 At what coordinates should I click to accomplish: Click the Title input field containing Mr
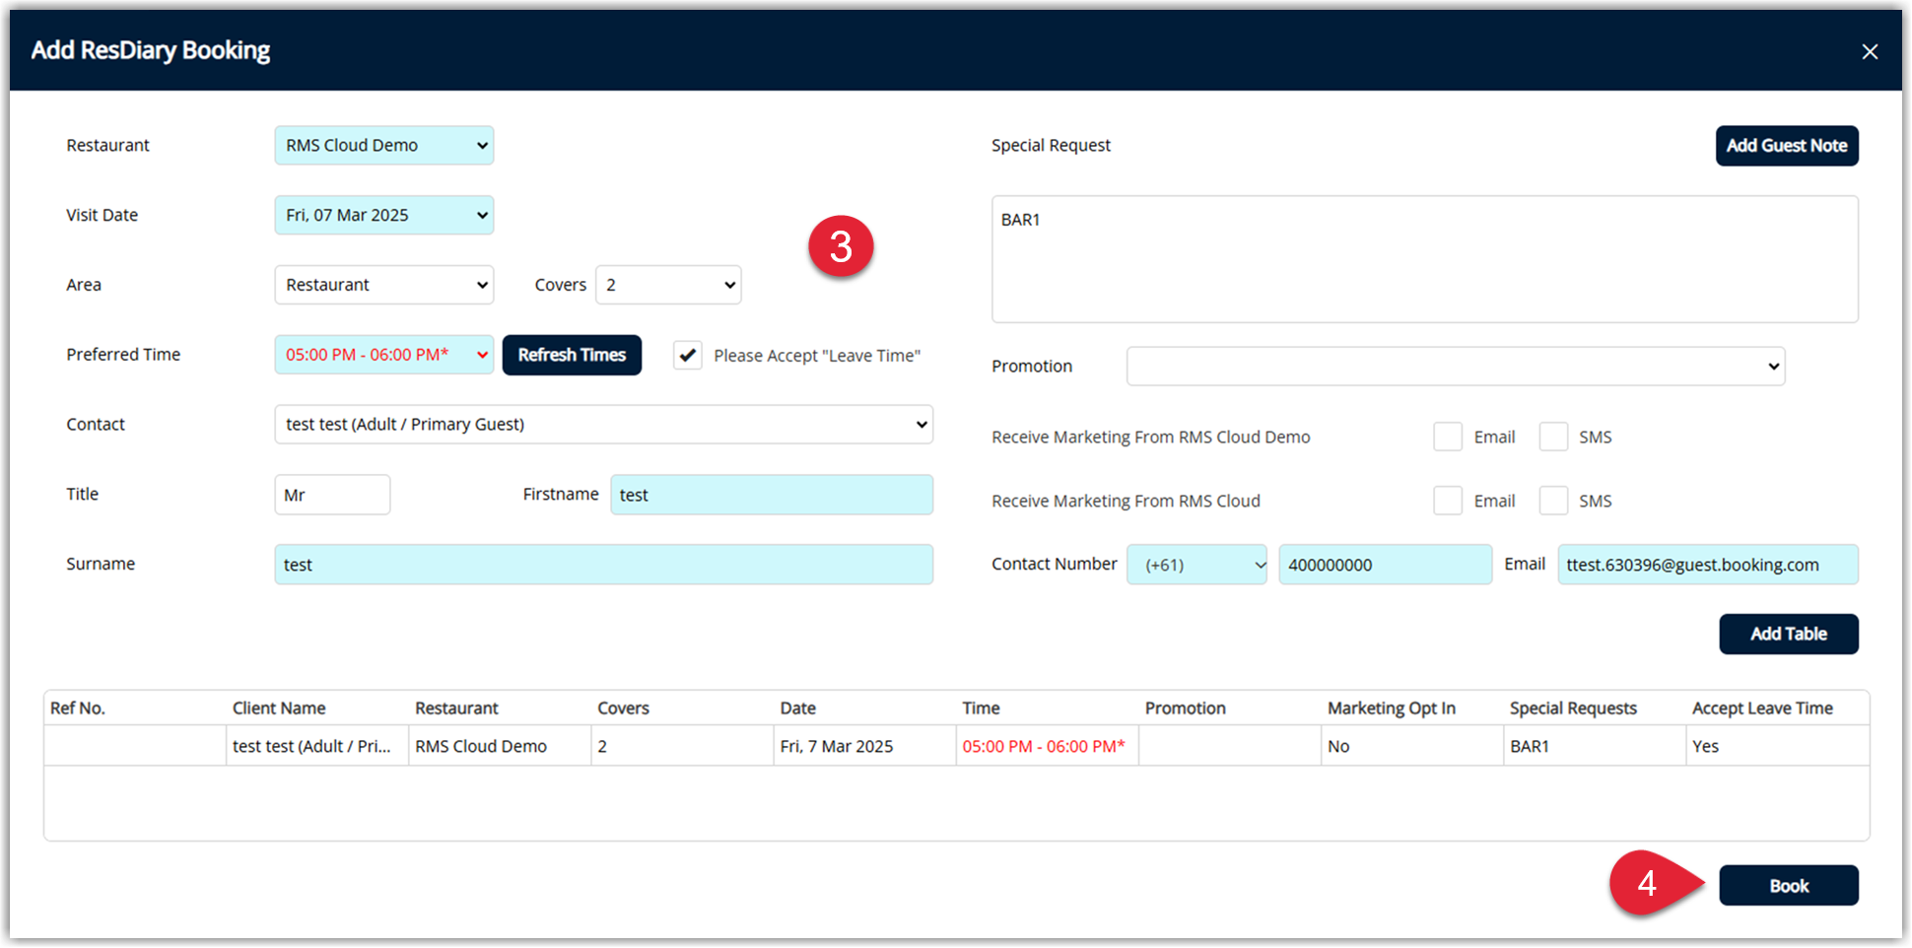pos(332,495)
